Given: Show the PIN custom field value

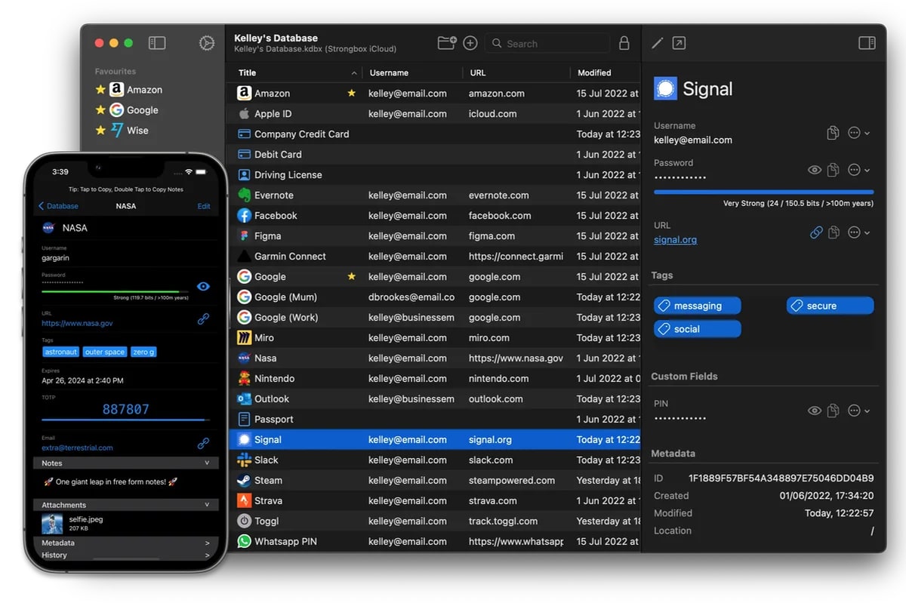Looking at the screenshot, I should pos(814,411).
